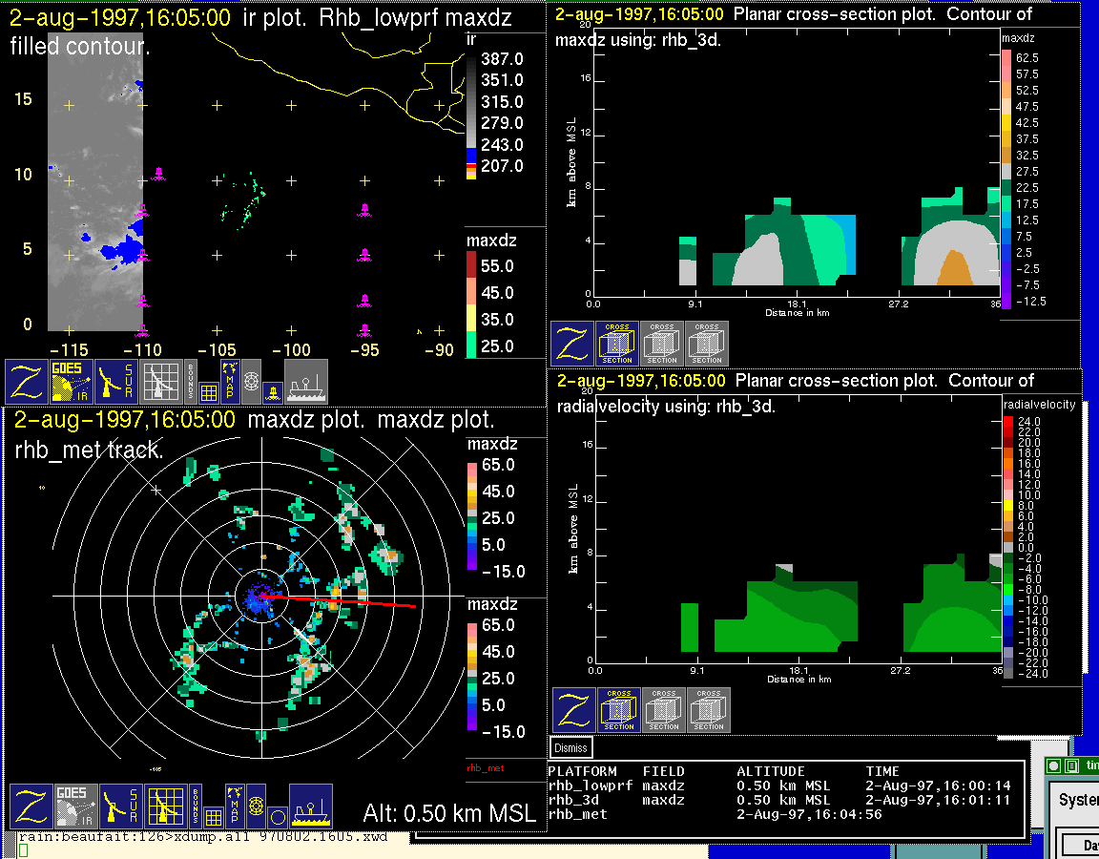Click the Z icon in the ir plot window
The width and height of the screenshot is (1099, 859).
point(28,382)
